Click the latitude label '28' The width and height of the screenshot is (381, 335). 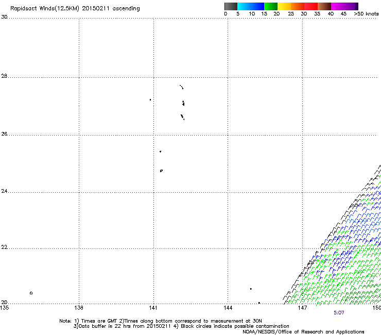(4, 76)
